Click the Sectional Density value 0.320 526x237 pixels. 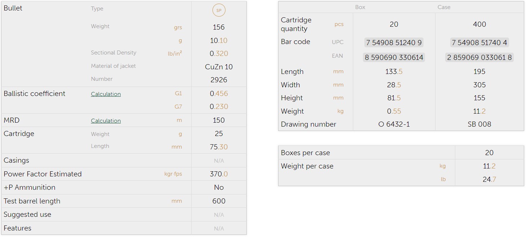219,54
